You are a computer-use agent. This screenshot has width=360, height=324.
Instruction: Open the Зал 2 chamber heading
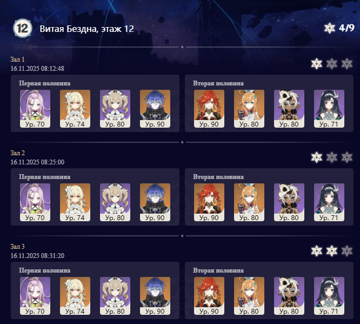pyautogui.click(x=18, y=153)
